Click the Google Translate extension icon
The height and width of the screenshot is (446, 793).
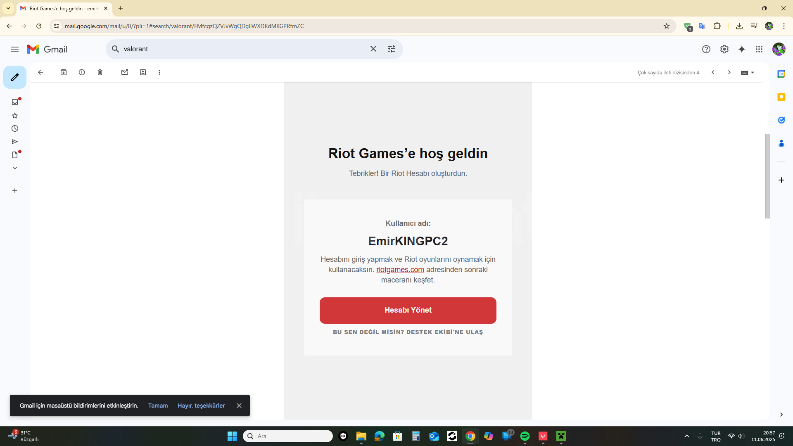click(x=702, y=26)
